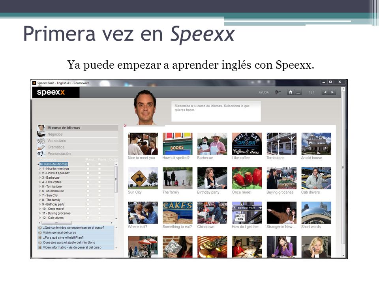The height and width of the screenshot is (284, 379).
Task: Select the Gramática menu item
Action: tap(78, 147)
